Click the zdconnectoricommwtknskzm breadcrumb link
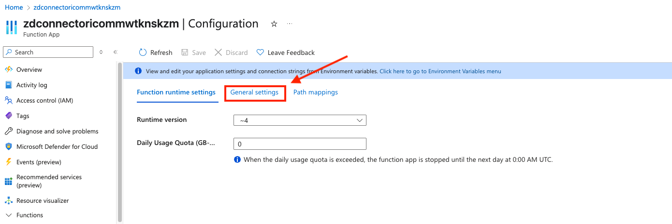This screenshot has width=672, height=224. 77,7
